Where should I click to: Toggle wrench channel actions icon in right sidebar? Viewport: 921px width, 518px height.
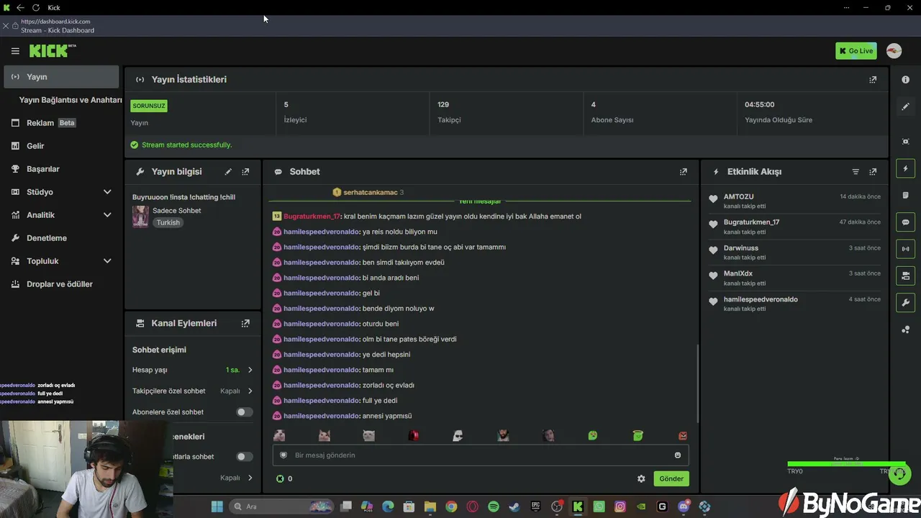point(906,302)
